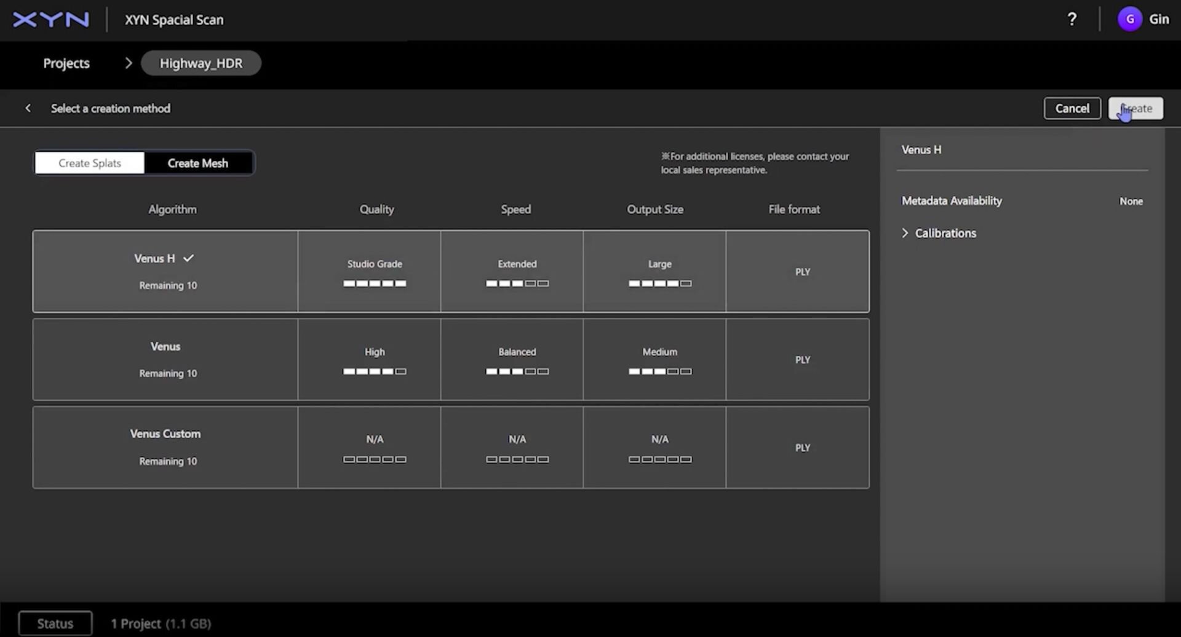This screenshot has width=1181, height=637.
Task: Click the Cancel button
Action: 1072,108
